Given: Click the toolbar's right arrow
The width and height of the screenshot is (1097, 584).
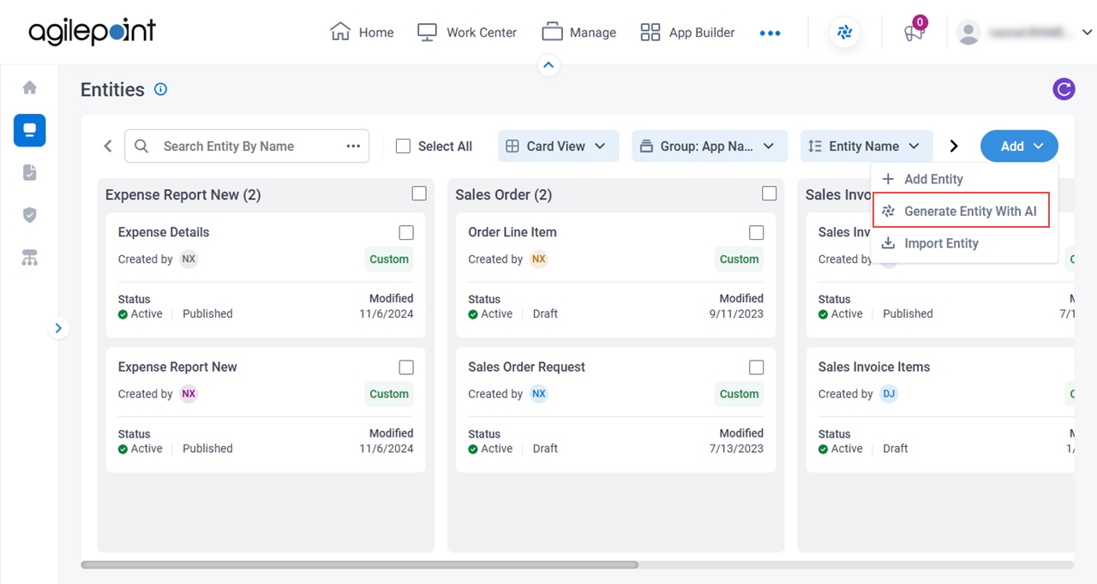Looking at the screenshot, I should pos(954,146).
